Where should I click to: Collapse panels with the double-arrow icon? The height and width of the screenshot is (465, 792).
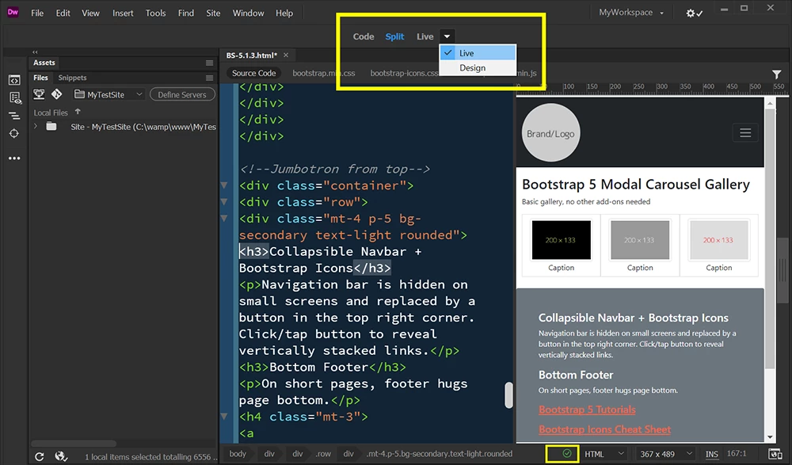[35, 52]
